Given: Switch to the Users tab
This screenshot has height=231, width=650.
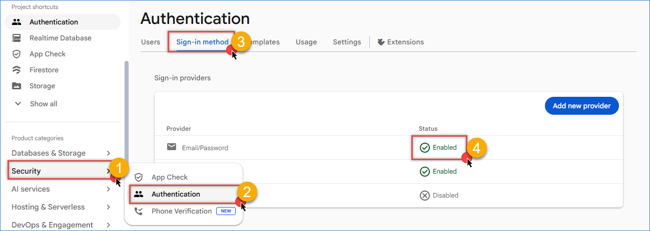Looking at the screenshot, I should point(151,42).
